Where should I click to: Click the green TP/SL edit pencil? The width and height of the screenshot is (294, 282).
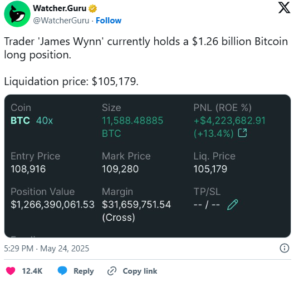click(233, 205)
